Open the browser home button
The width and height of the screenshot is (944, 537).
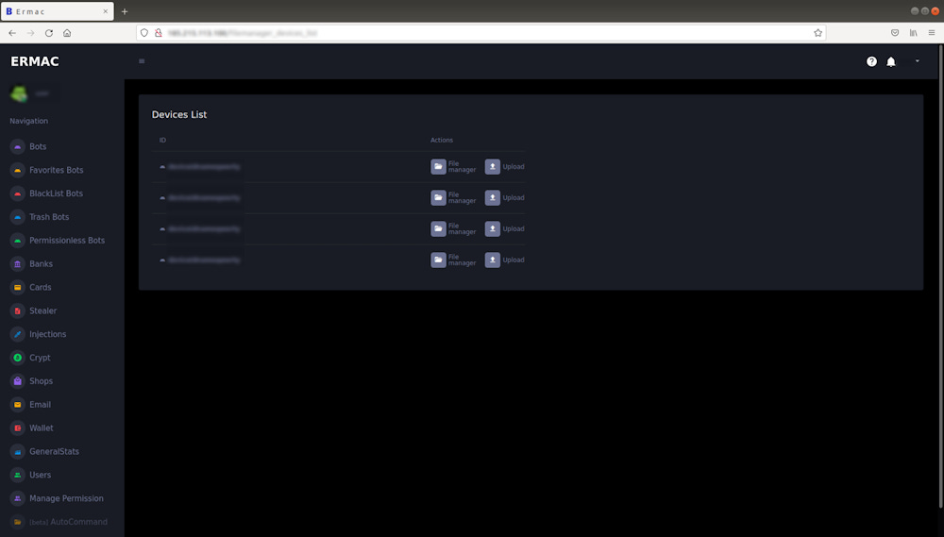tap(67, 33)
